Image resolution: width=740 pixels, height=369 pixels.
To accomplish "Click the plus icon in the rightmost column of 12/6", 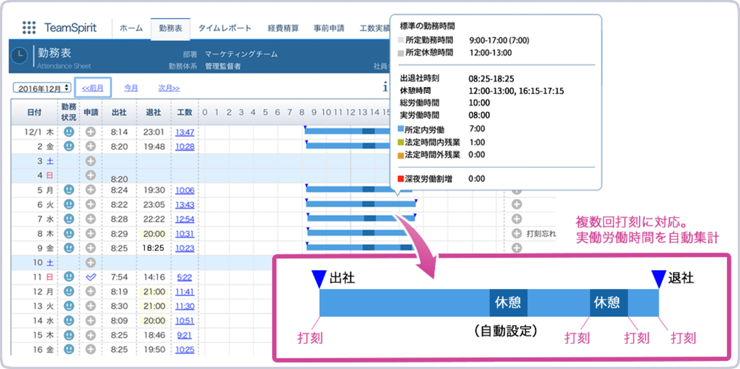I will (516, 204).
